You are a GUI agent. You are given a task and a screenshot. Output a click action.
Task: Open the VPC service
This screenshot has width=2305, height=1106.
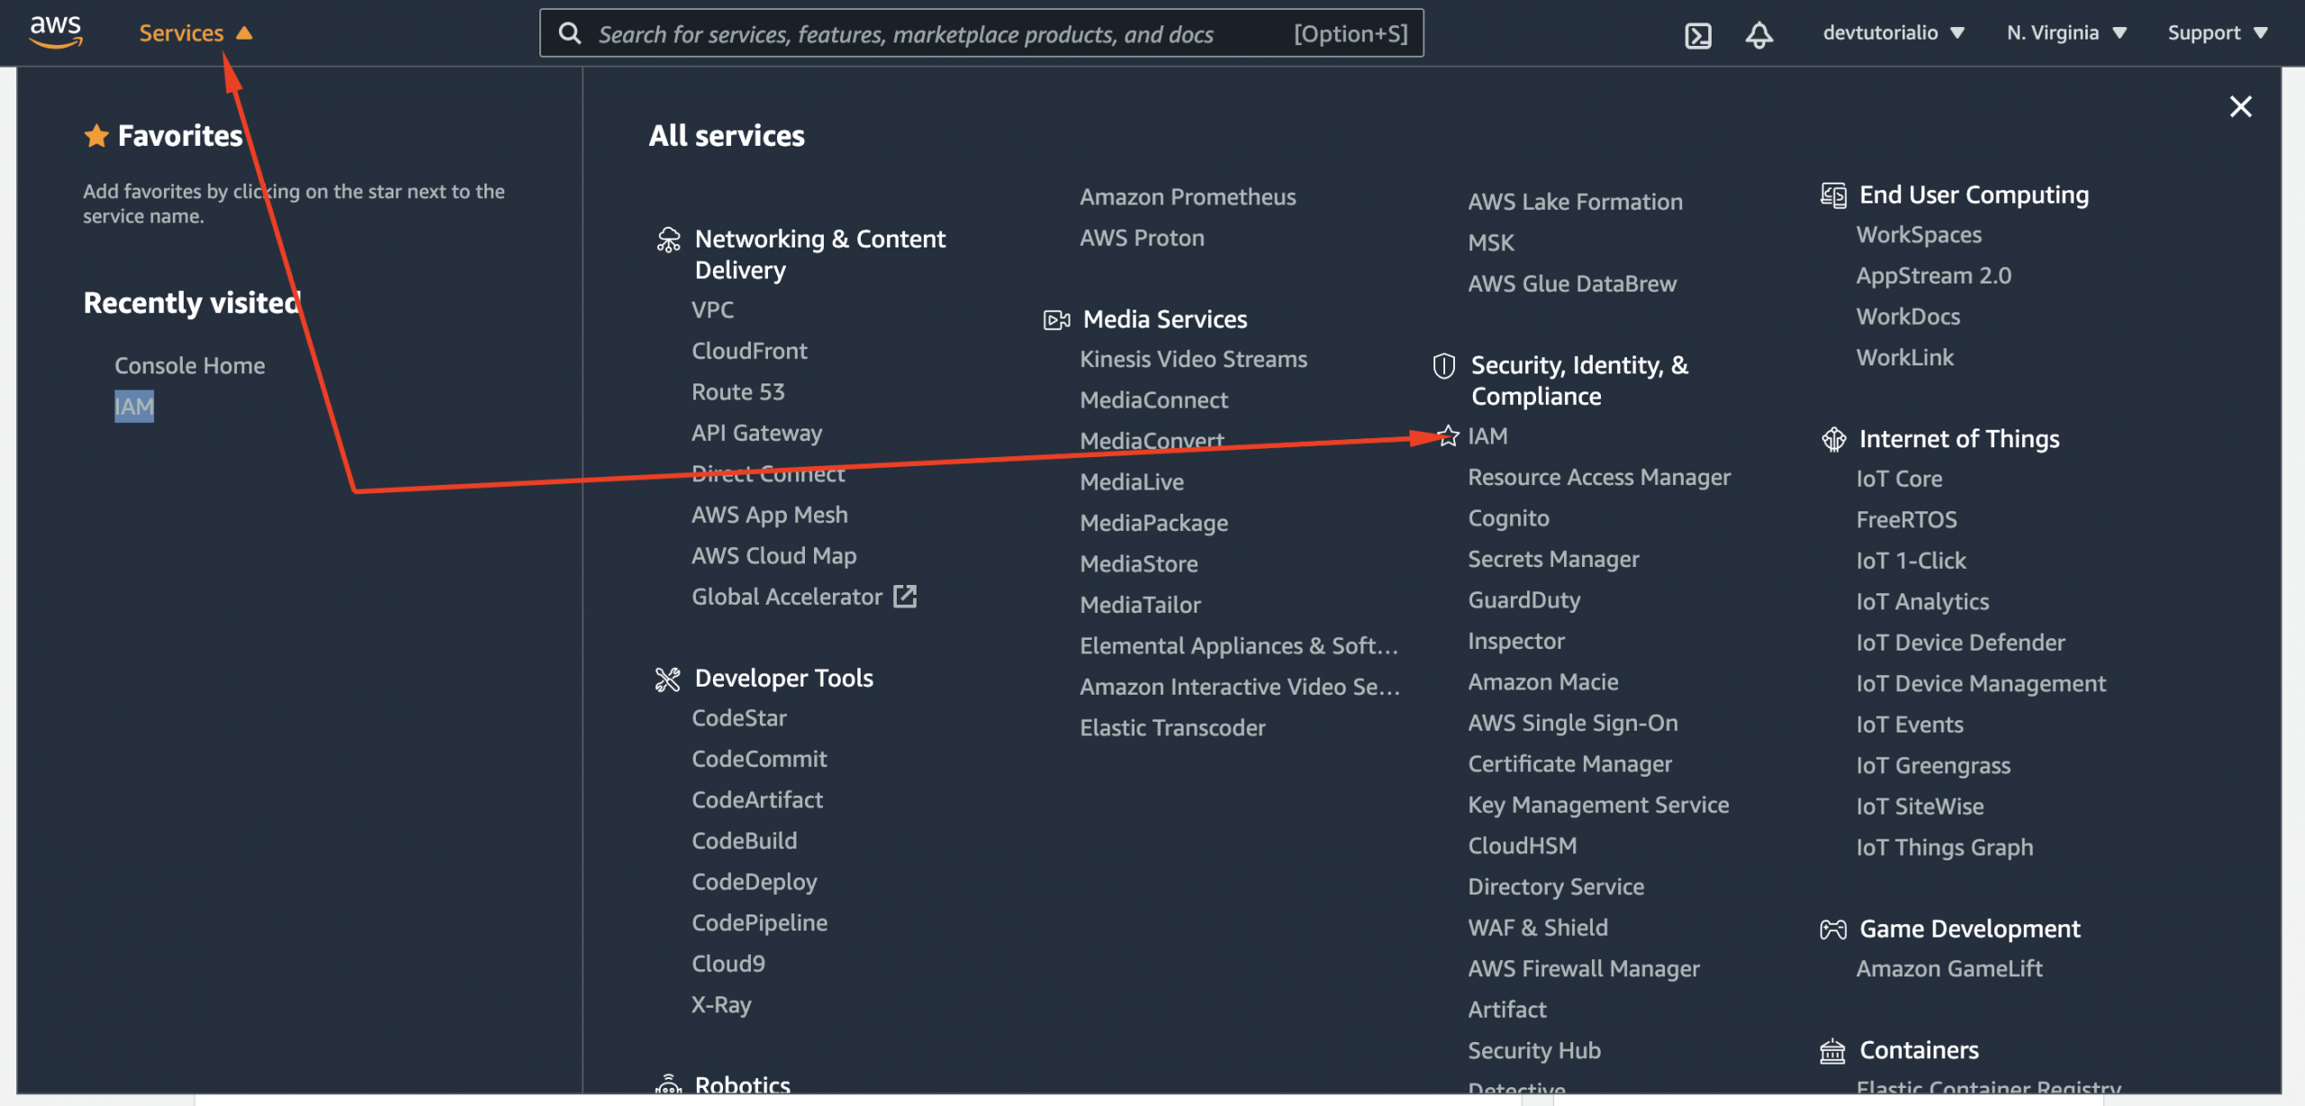(x=712, y=310)
